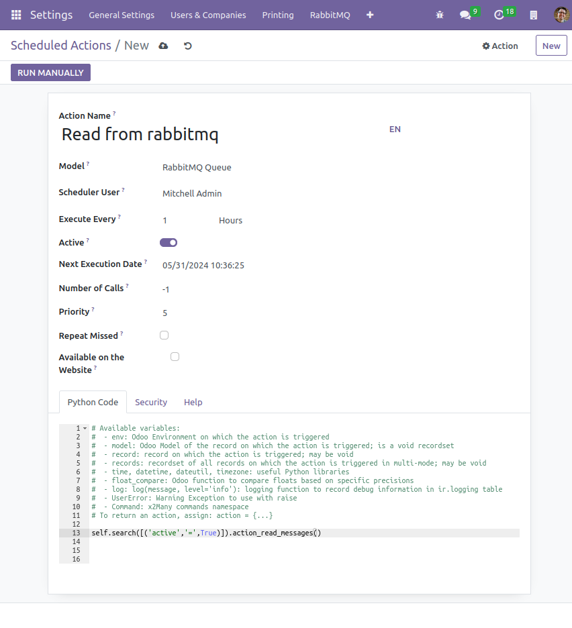This screenshot has width=572, height=628.
Task: Click the plus icon in the top menu
Action: click(x=370, y=15)
